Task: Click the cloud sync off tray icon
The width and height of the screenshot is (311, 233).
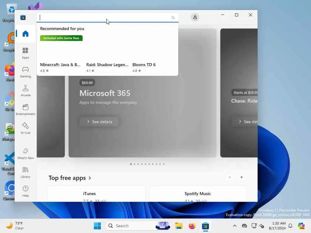Action: pos(244,226)
